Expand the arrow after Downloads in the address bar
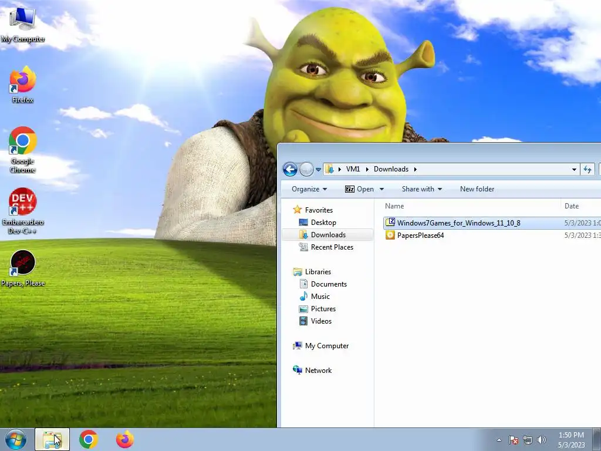Screen dimensions: 601x451 tap(415, 169)
